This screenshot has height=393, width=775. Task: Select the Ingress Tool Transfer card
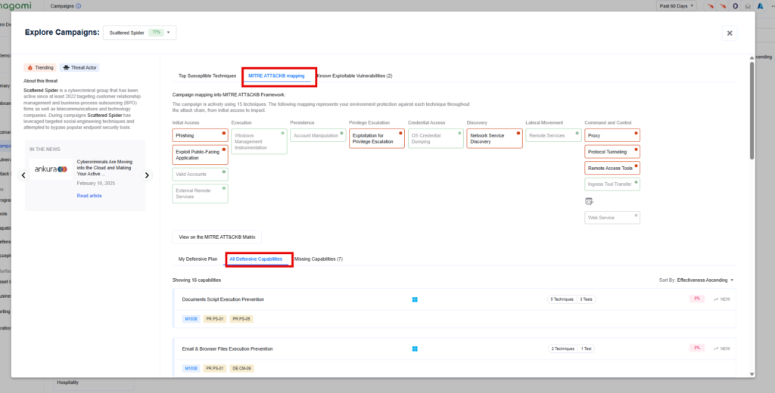click(612, 184)
